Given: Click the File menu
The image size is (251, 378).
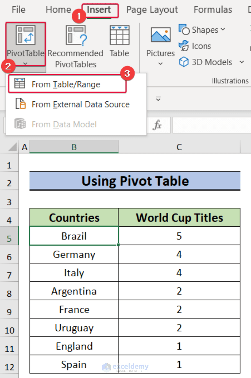Looking at the screenshot, I should point(18,10).
